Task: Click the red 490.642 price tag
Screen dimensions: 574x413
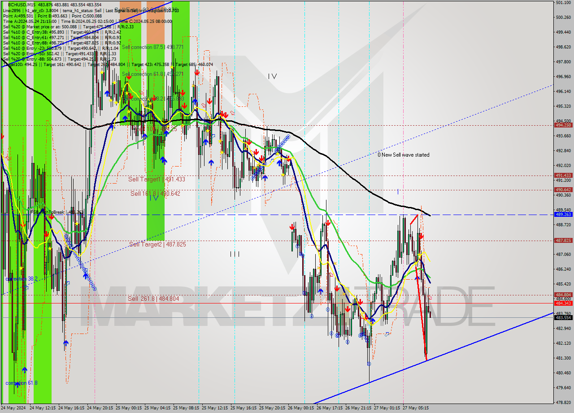Action: click(563, 189)
